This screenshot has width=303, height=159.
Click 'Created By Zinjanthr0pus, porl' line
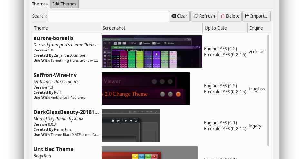pos(60,55)
